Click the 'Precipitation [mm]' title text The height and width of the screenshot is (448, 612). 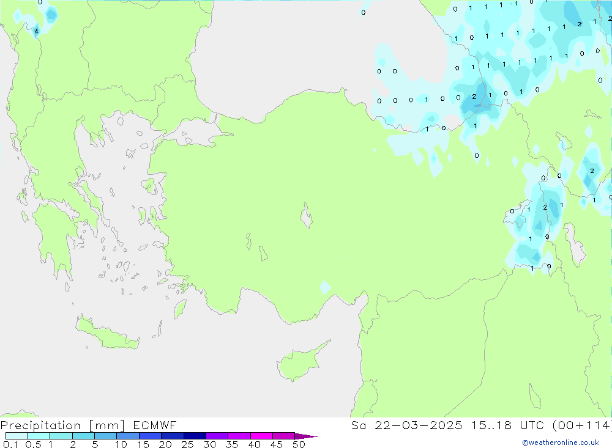pyautogui.click(x=62, y=425)
